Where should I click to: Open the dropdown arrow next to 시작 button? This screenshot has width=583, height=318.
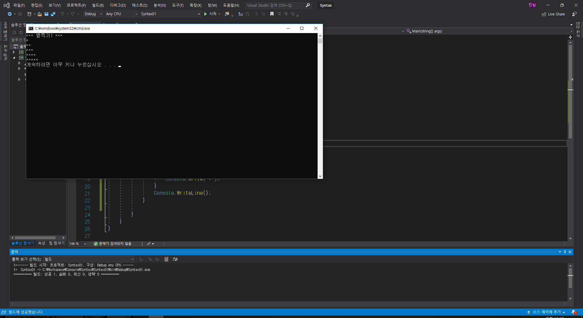tap(219, 14)
